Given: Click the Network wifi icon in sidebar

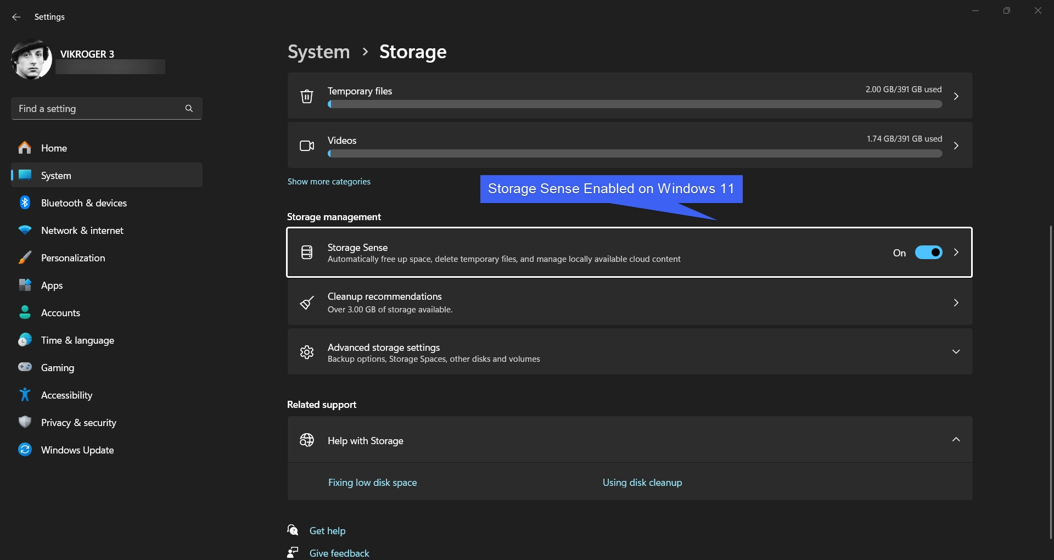Looking at the screenshot, I should 25,230.
